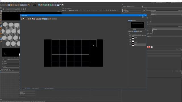Select the Live Selection tool
182x102 pixels.
pos(6,5)
